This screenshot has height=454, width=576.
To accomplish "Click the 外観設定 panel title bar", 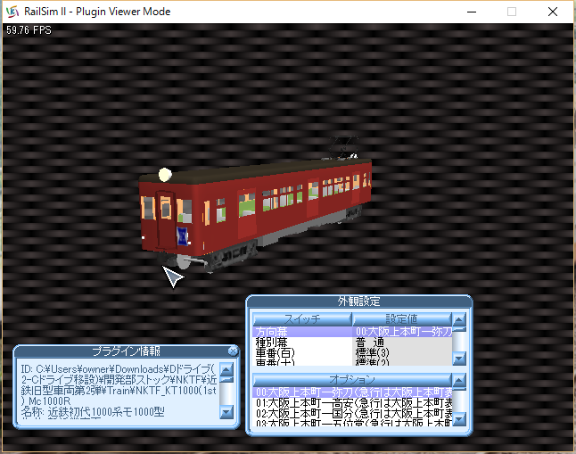I will [359, 301].
